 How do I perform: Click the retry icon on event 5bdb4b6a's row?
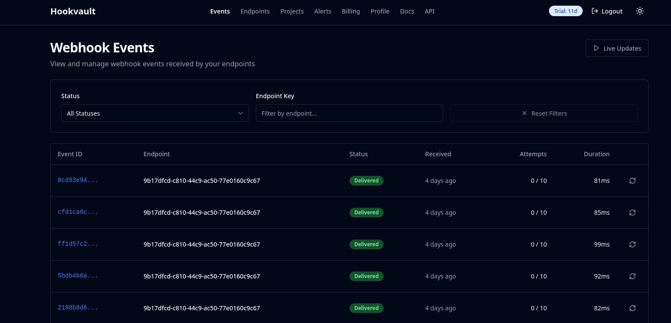(x=633, y=276)
